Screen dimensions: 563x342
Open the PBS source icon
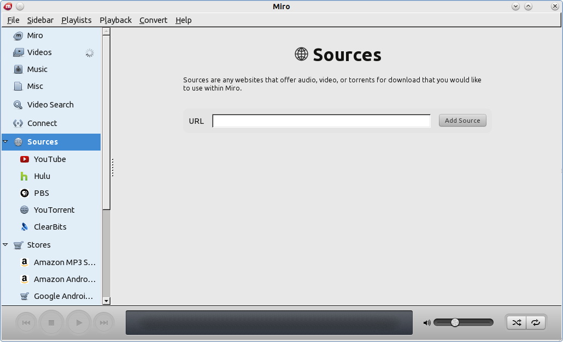(x=25, y=194)
